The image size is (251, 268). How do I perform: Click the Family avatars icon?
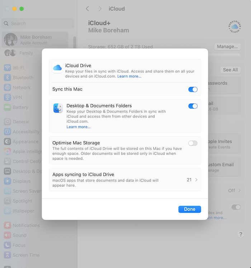coord(10,53)
